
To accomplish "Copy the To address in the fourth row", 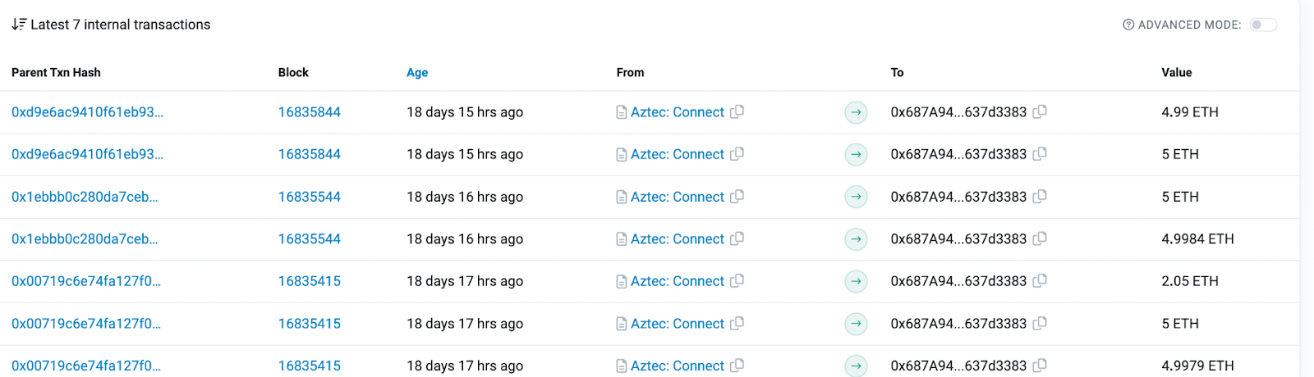I will click(1040, 238).
